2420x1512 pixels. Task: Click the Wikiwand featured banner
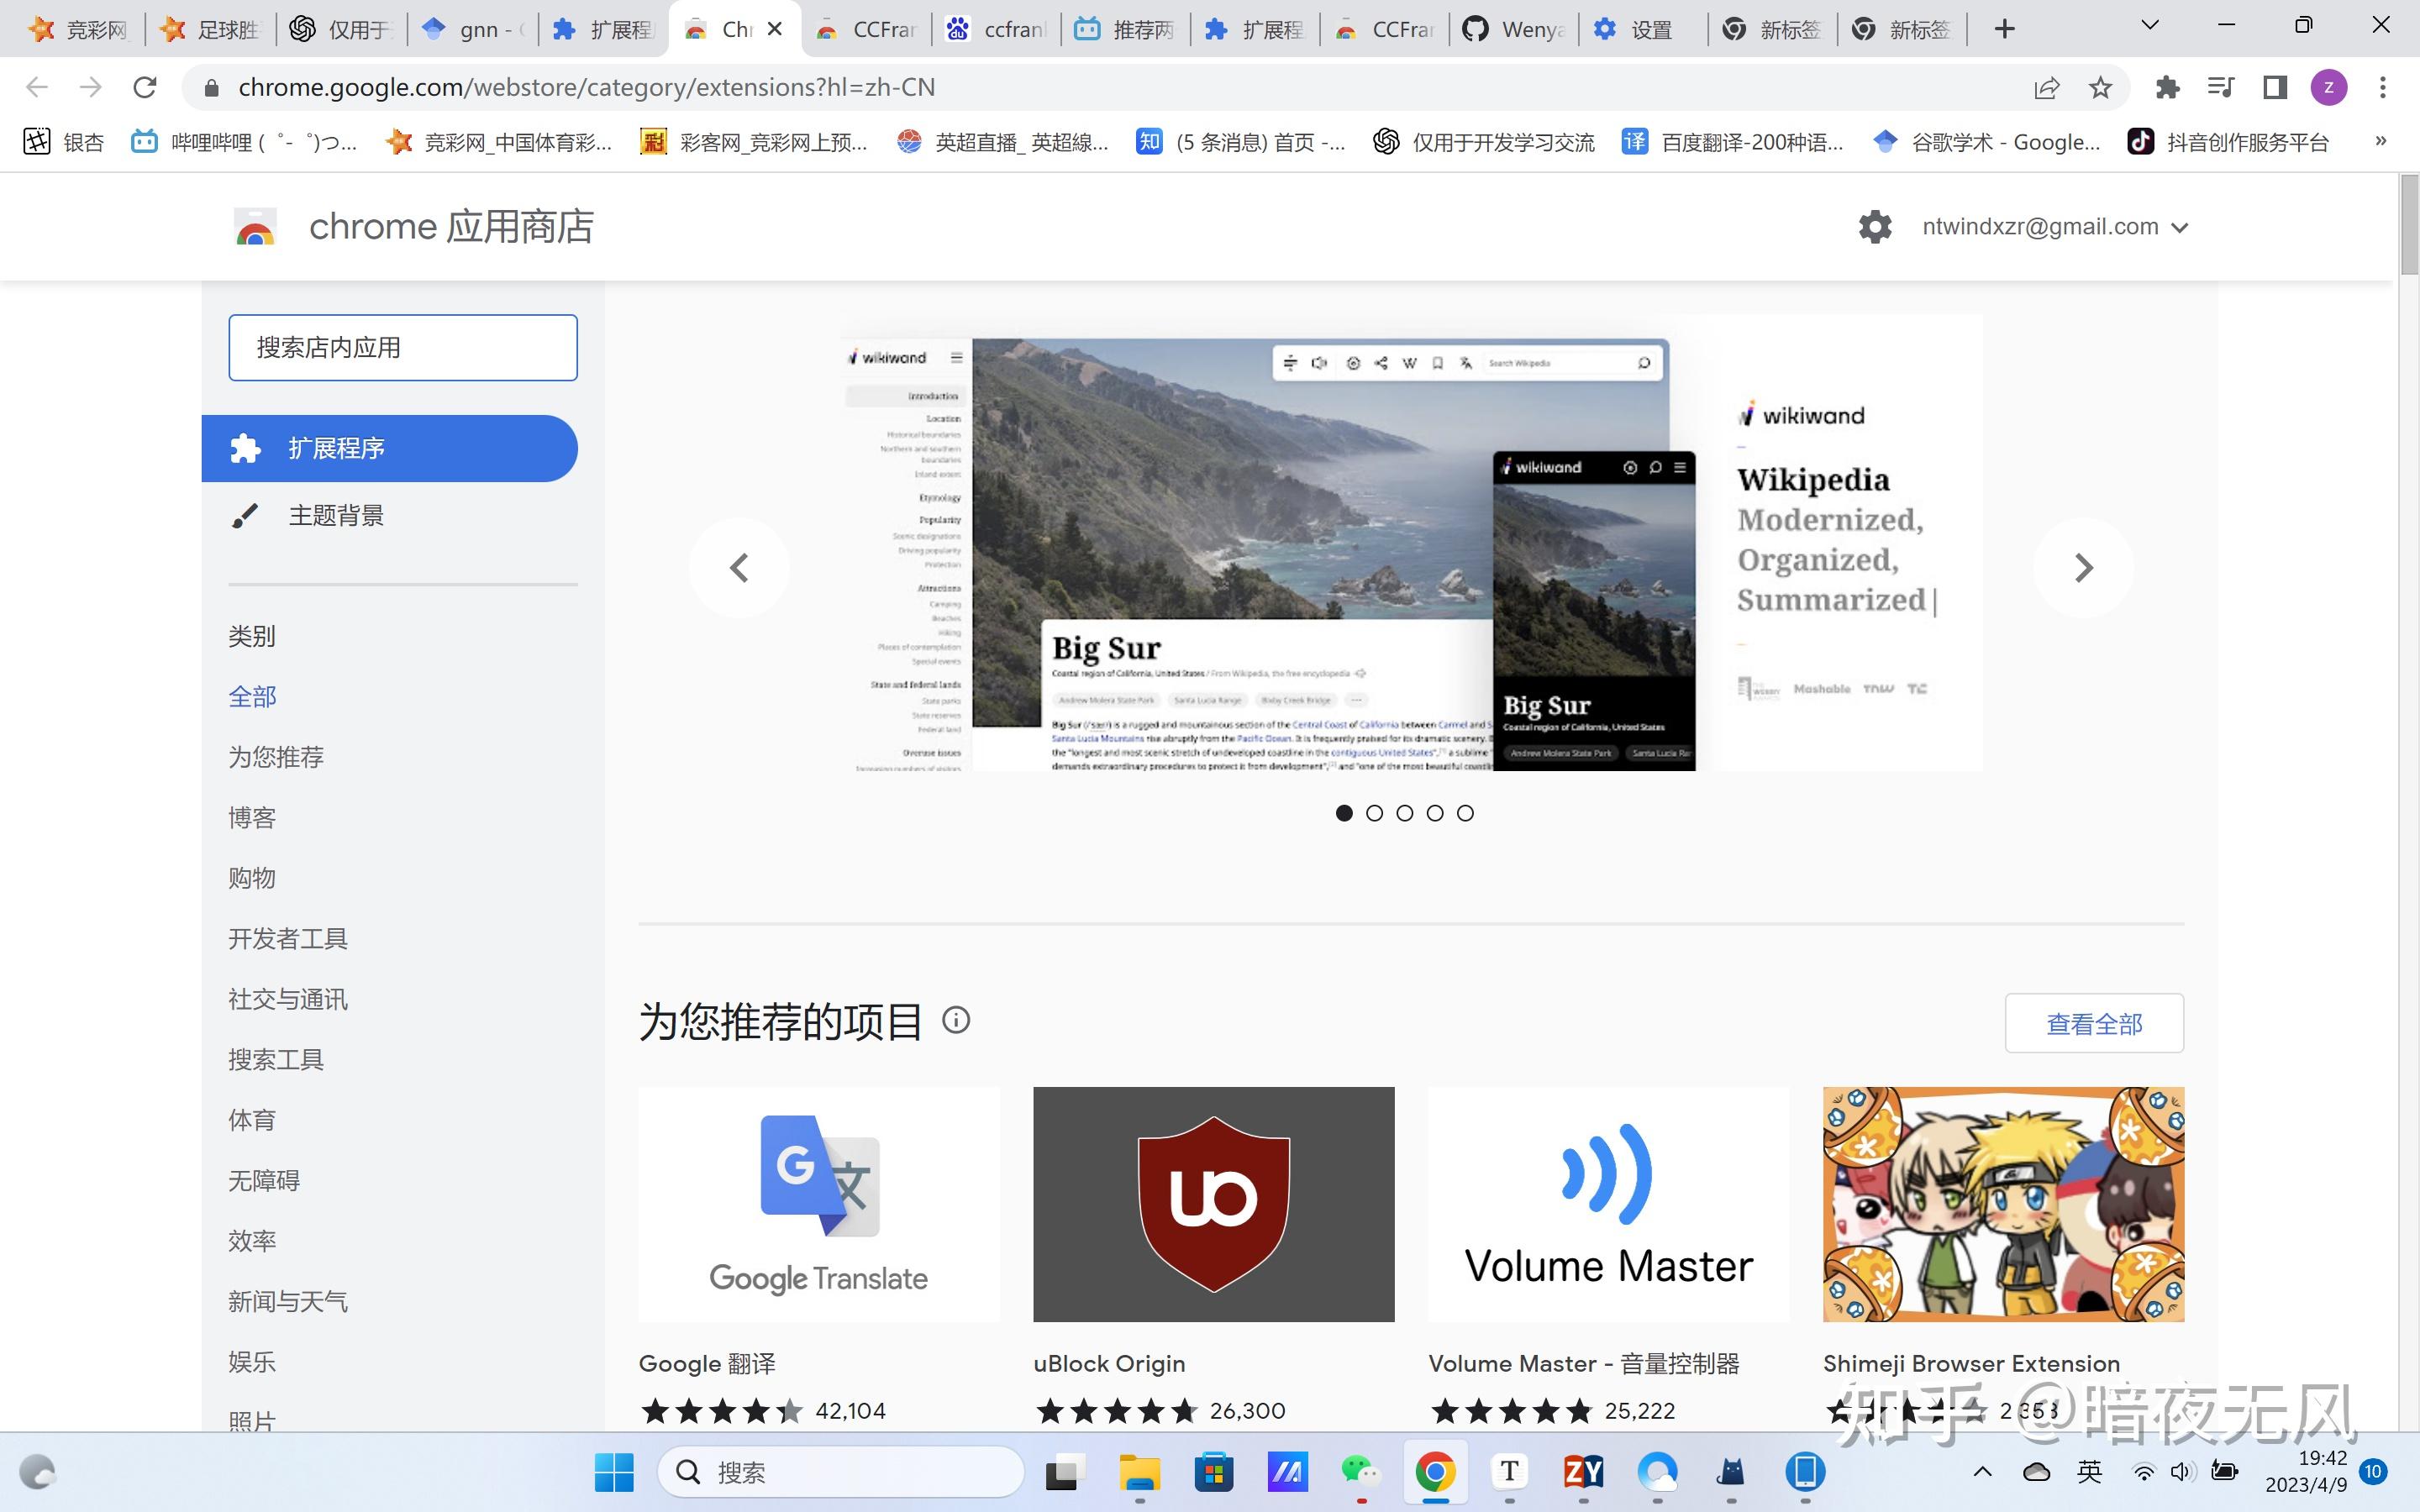(1411, 543)
